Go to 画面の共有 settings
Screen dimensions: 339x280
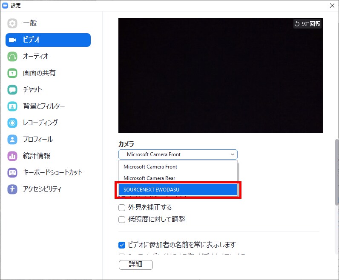click(x=48, y=73)
